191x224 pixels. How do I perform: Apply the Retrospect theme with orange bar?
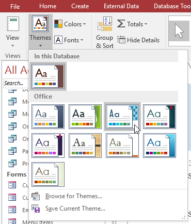point(122,146)
